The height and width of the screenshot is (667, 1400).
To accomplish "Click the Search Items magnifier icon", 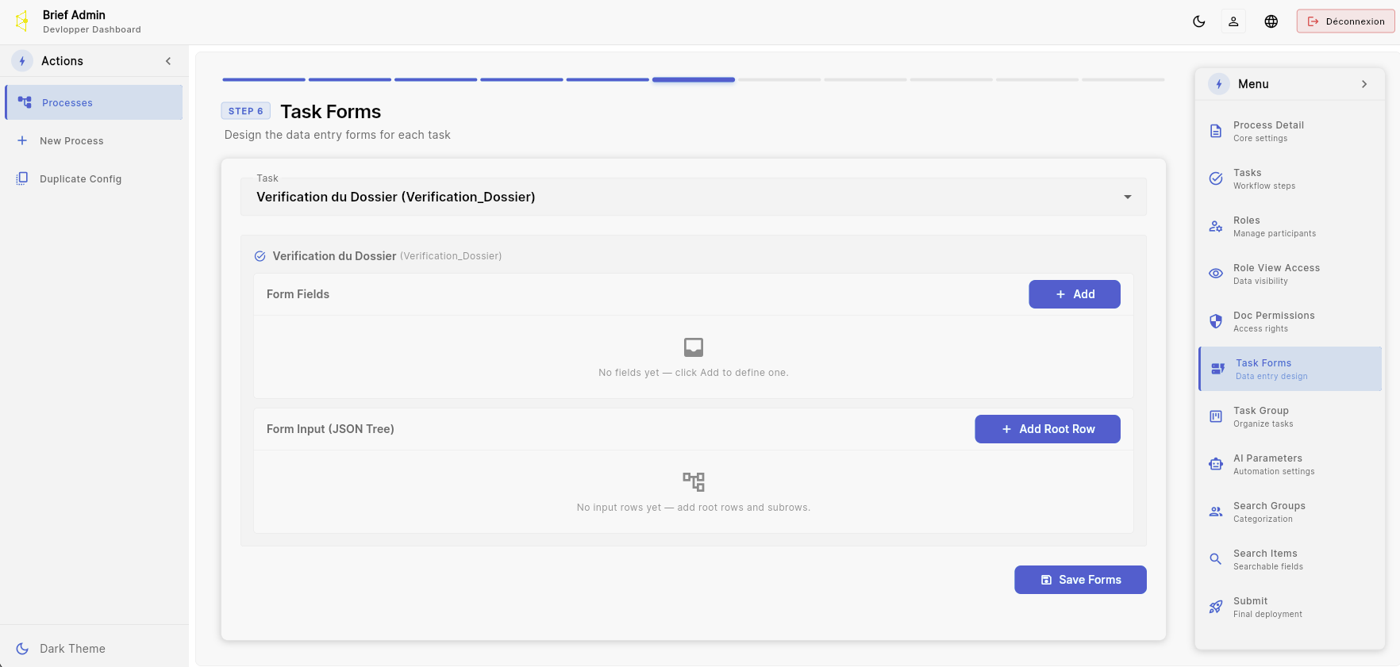I will [x=1216, y=559].
